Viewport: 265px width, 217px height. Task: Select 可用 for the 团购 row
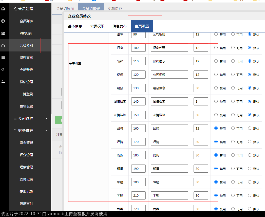[233, 128]
